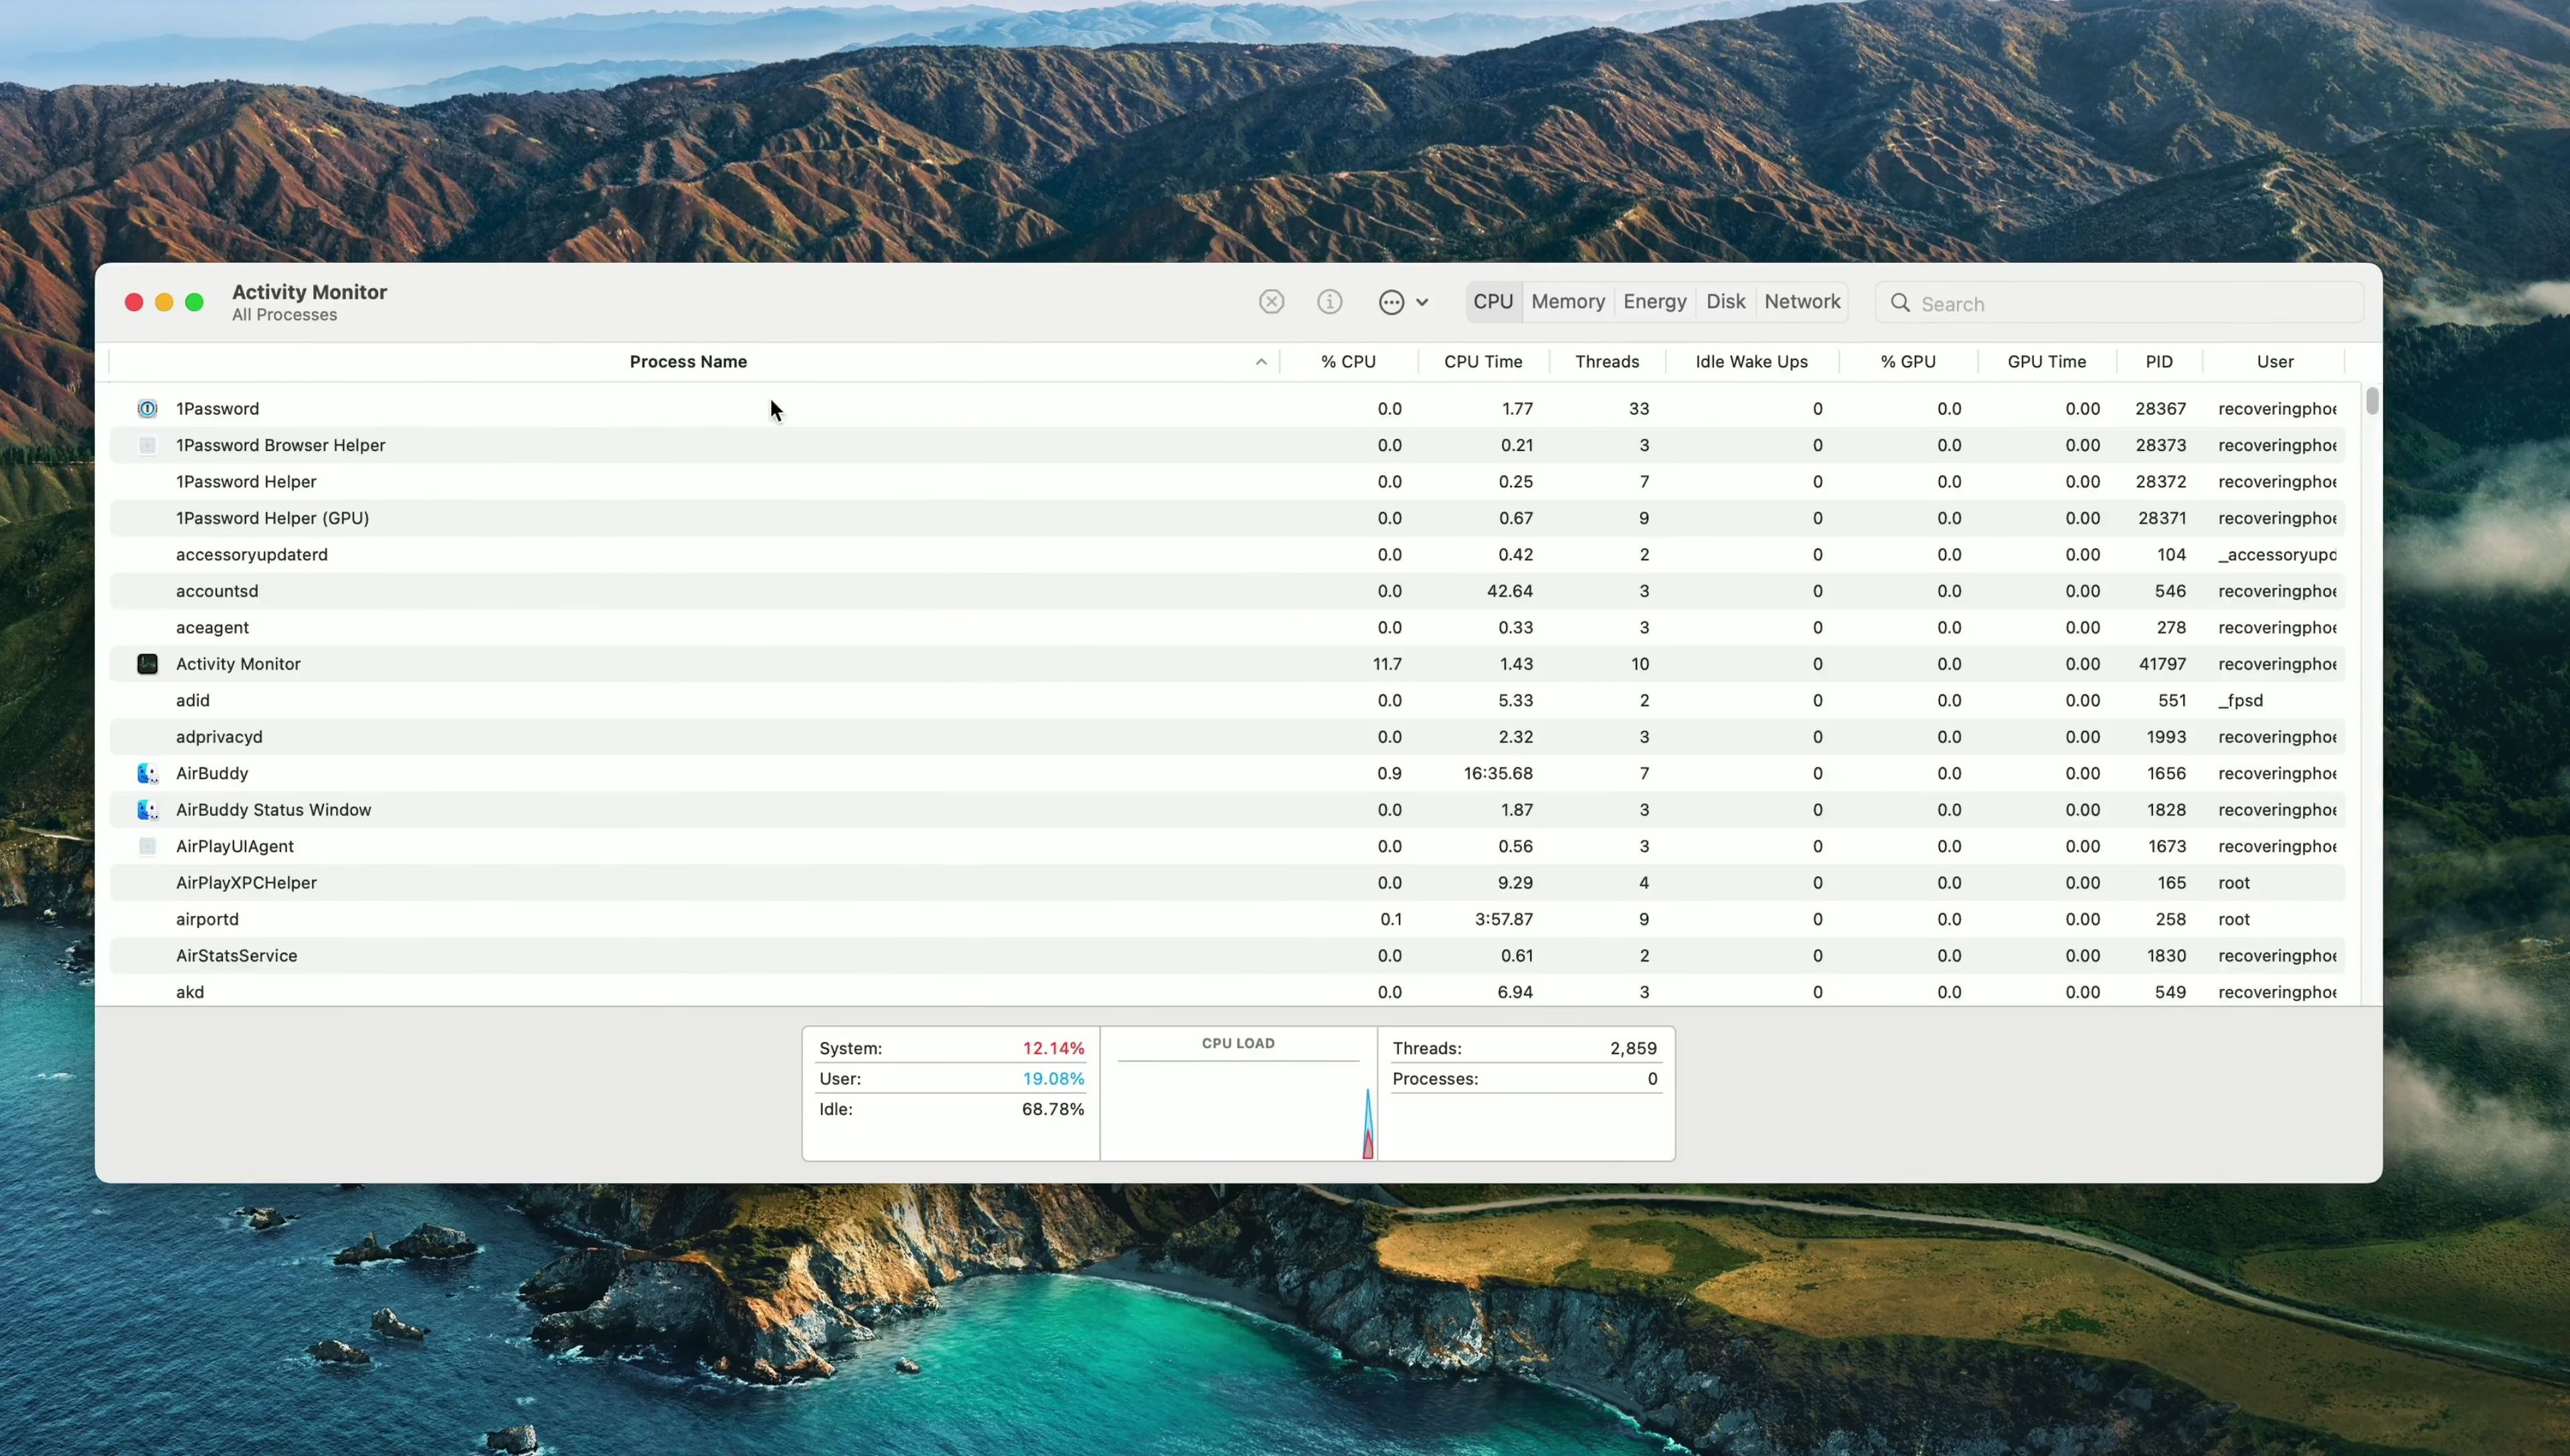
Task: Select the accountsd process row
Action: click(x=1227, y=591)
